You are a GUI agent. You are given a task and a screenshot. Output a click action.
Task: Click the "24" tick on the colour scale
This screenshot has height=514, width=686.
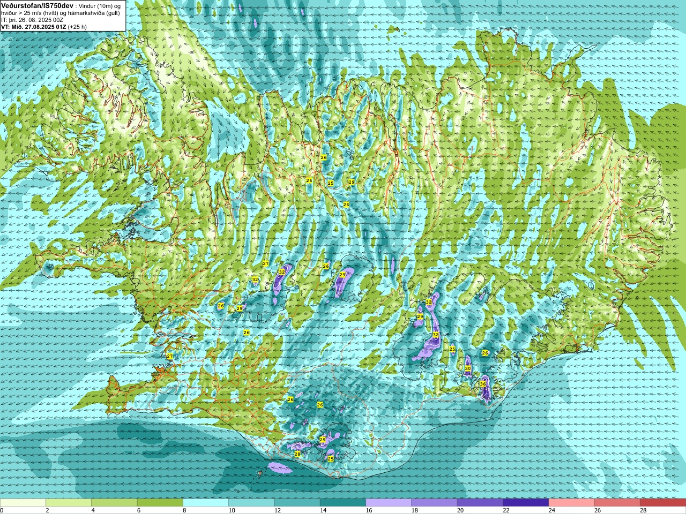pos(553,510)
